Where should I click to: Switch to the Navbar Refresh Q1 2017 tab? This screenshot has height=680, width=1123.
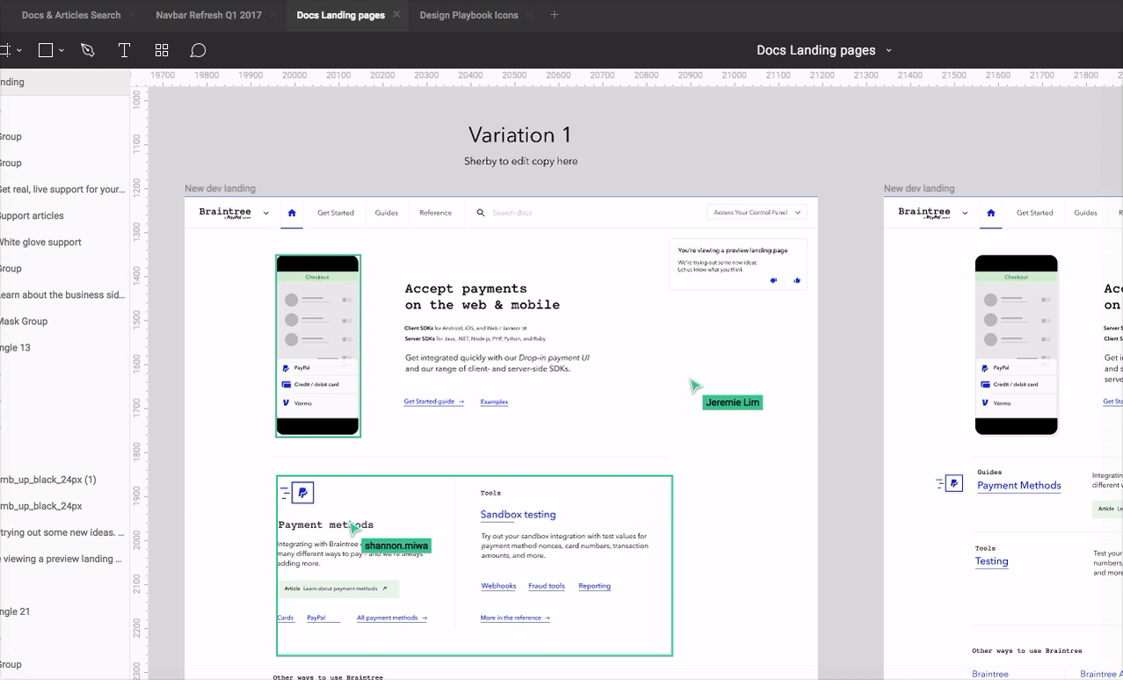(x=207, y=15)
